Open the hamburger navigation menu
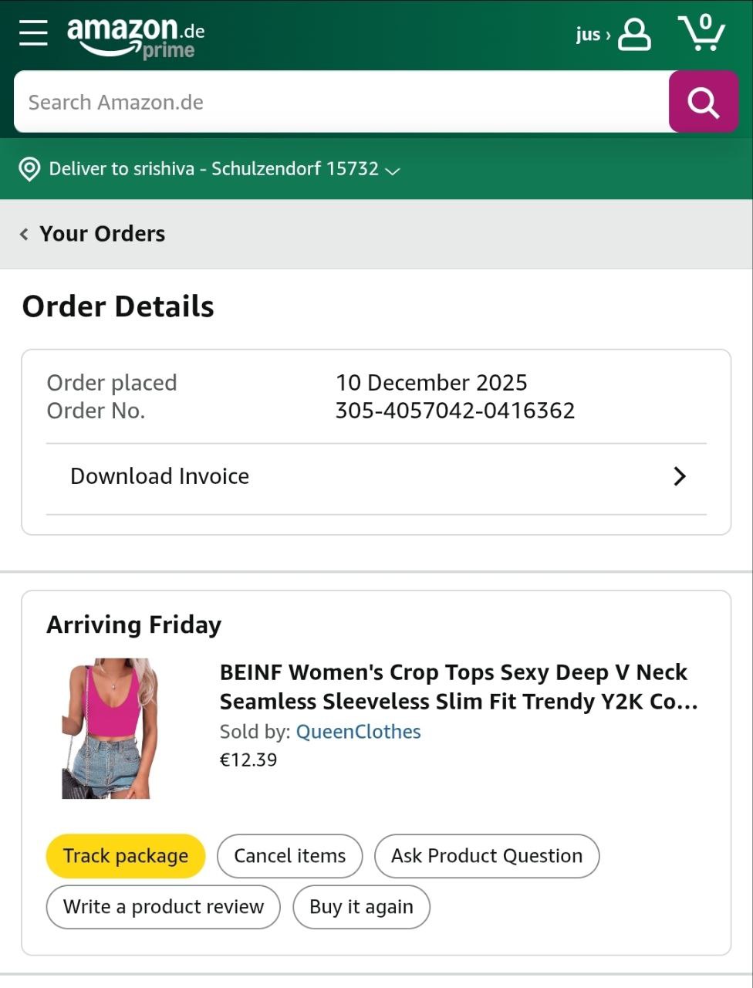Screen dimensions: 753x988 tap(33, 33)
